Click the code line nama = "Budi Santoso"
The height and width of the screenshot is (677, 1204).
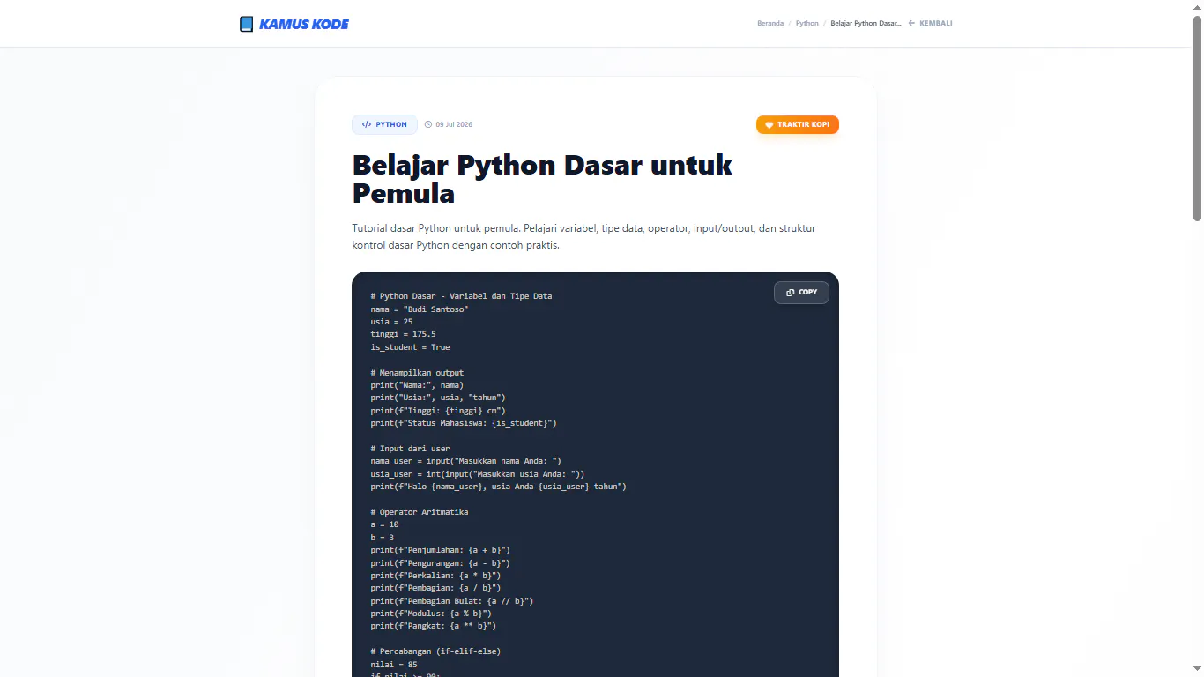coord(420,309)
